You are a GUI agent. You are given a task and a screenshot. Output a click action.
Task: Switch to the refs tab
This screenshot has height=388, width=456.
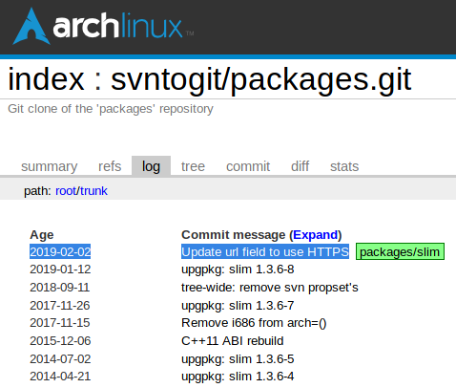tap(110, 166)
